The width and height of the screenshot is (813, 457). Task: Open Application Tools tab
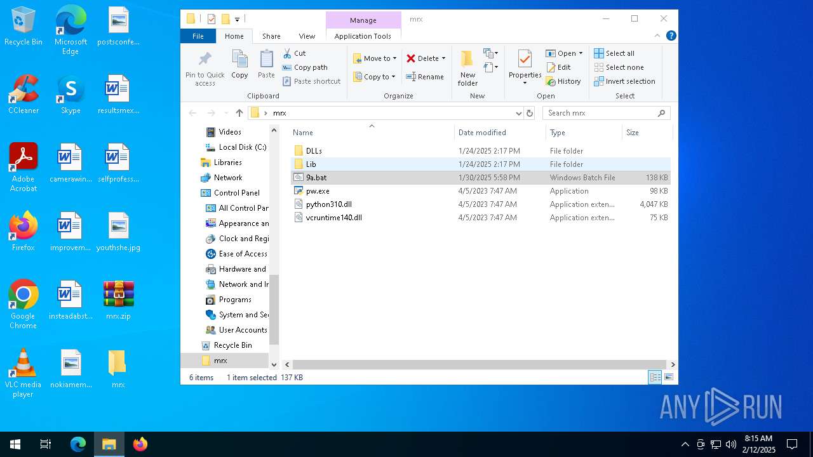click(x=363, y=36)
